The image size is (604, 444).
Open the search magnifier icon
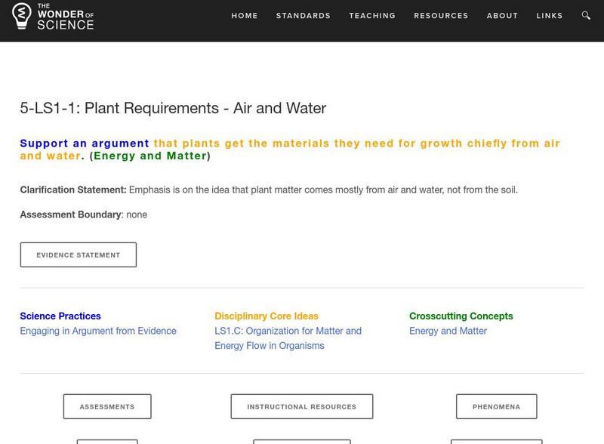pyautogui.click(x=587, y=15)
